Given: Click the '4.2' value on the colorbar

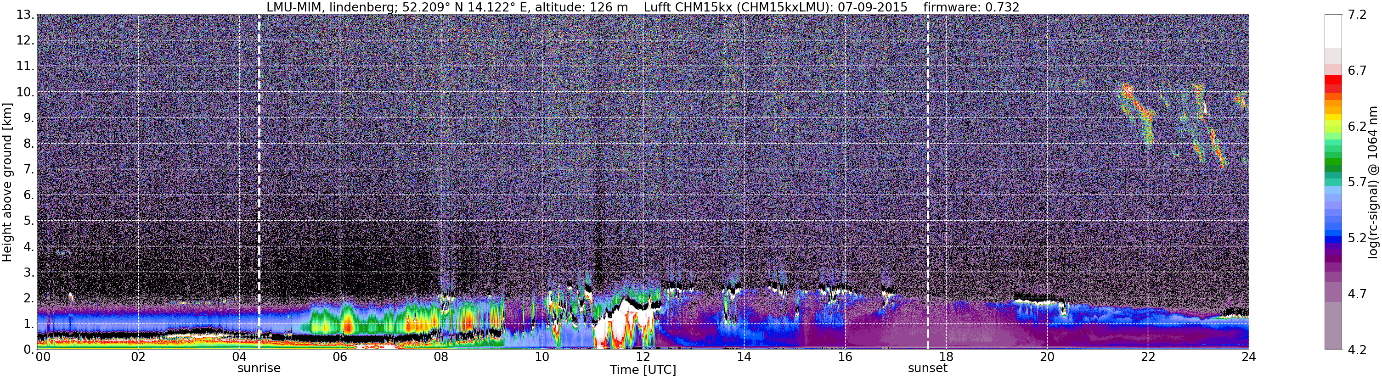Looking at the screenshot, I should point(1357,350).
